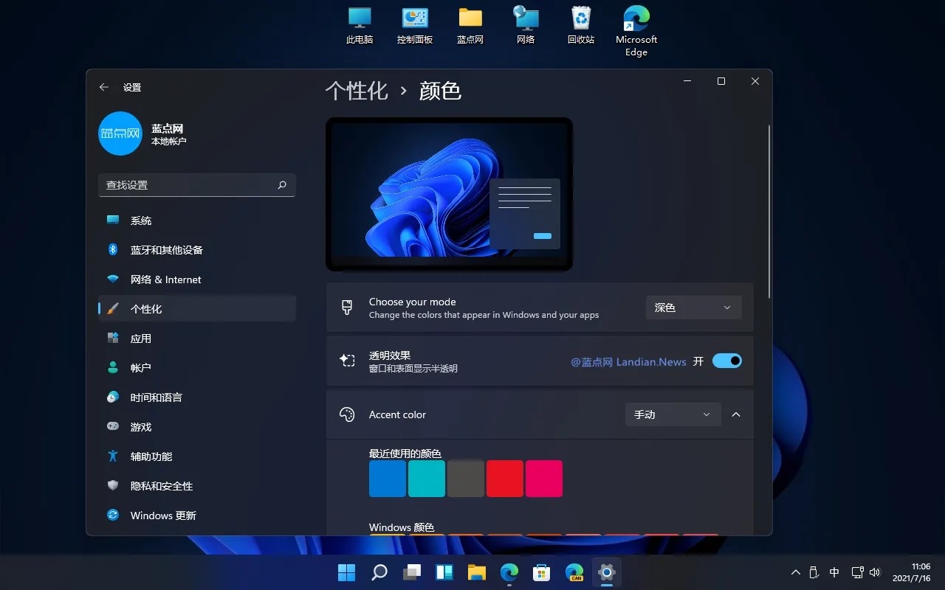Open 回收站 recycle bin icon
The height and width of the screenshot is (590, 945).
point(581,25)
